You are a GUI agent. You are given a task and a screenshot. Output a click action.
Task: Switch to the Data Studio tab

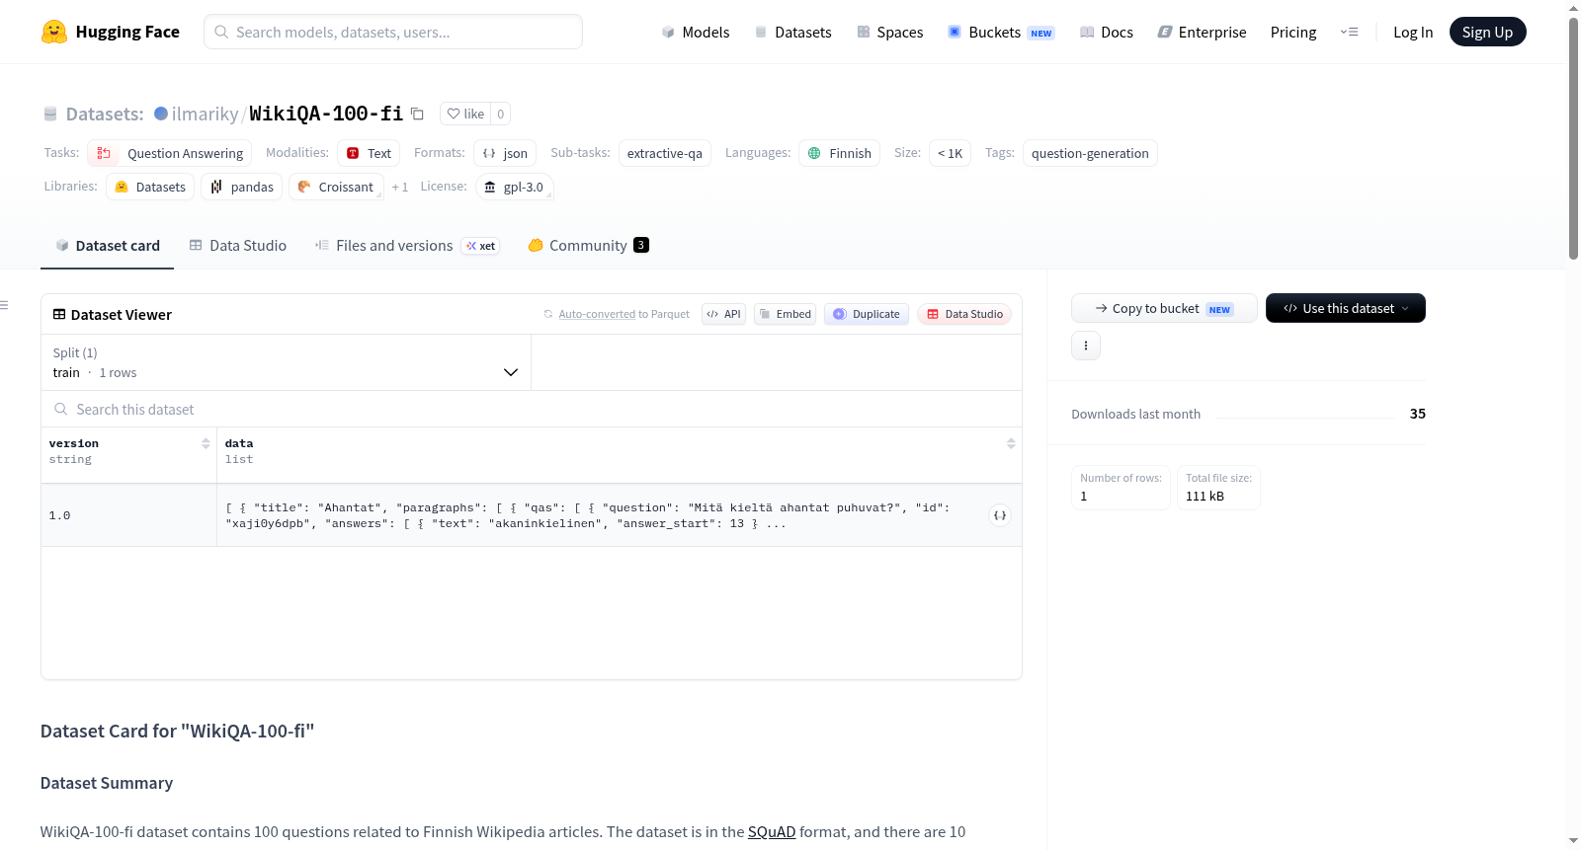pos(238,245)
